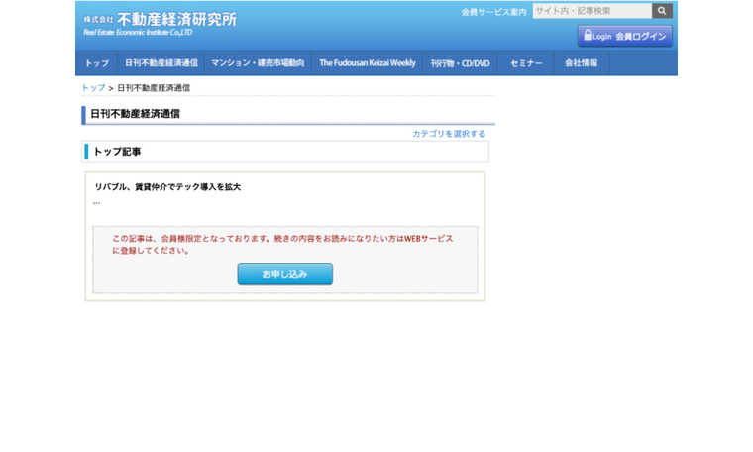Select トップ in the navigation bar
Image resolution: width=753 pixels, height=452 pixels.
[x=97, y=63]
